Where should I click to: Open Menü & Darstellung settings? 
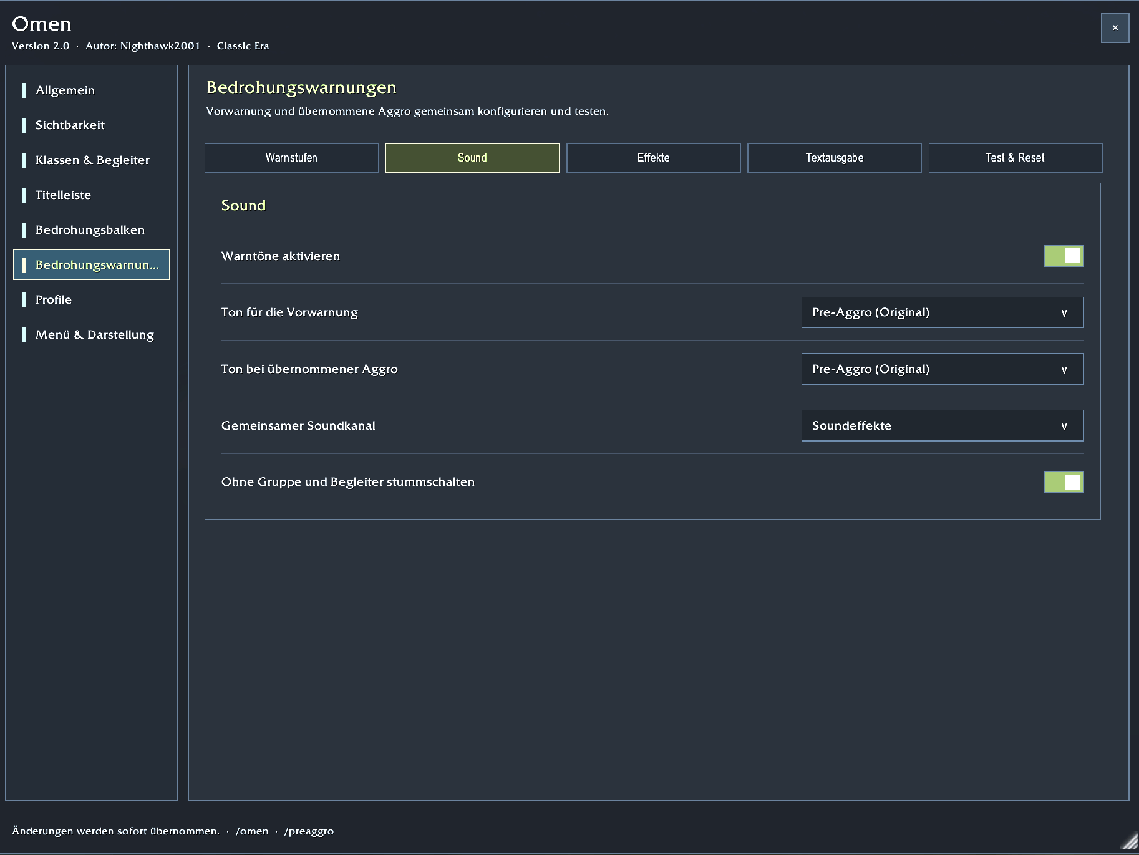pos(91,335)
